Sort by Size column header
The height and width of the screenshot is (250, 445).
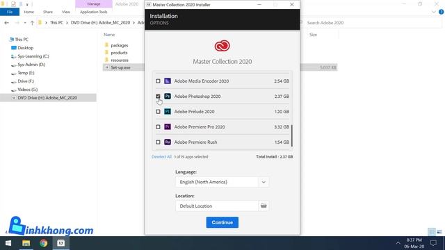point(314,35)
